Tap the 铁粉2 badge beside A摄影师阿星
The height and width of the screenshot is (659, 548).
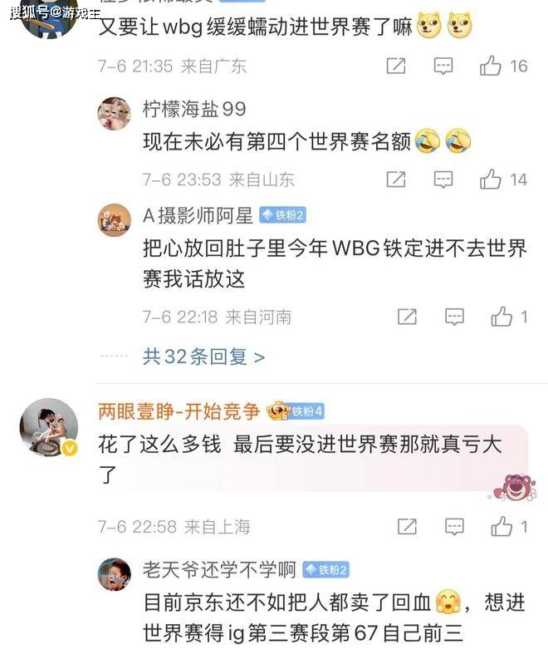[x=282, y=215]
